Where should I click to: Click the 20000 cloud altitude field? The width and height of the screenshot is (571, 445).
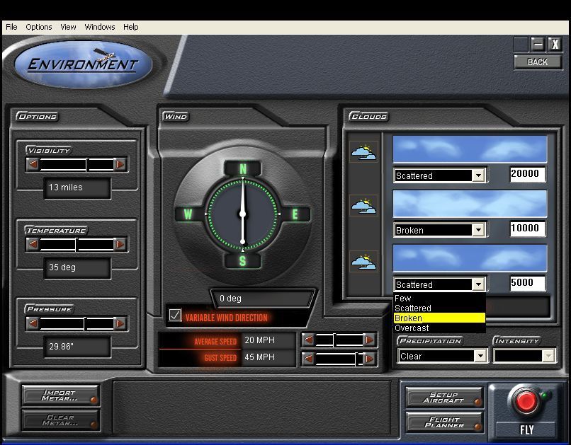pos(527,174)
